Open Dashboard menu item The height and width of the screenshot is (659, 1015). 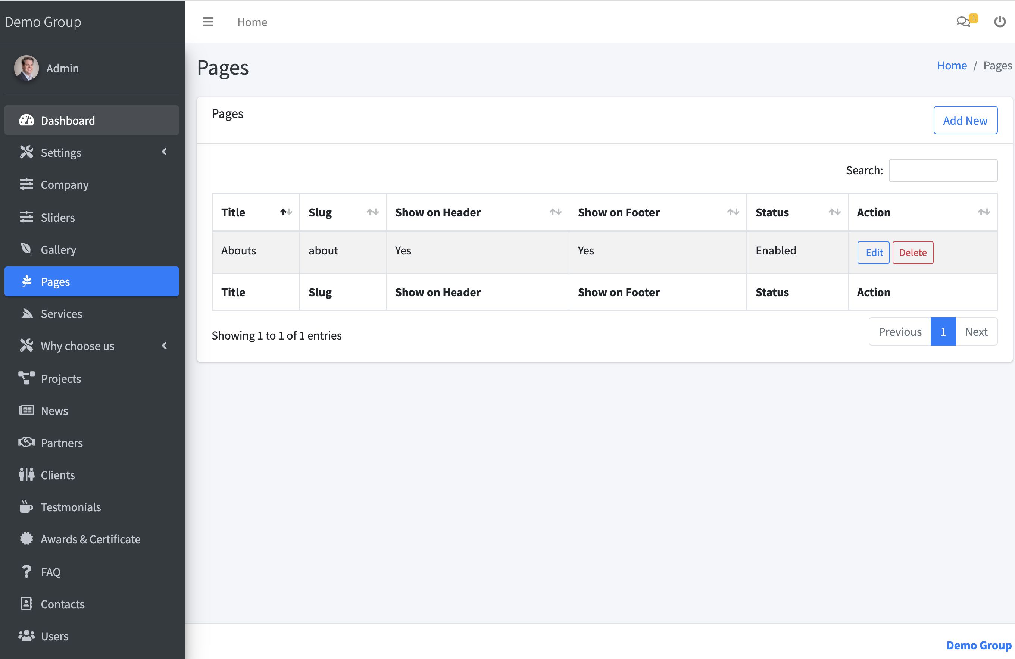pos(92,120)
